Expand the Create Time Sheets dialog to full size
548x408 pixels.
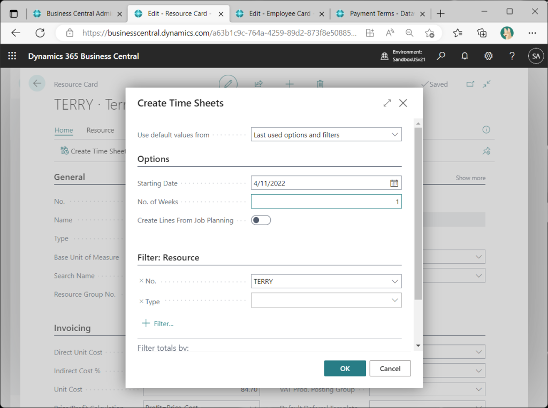[x=387, y=103]
